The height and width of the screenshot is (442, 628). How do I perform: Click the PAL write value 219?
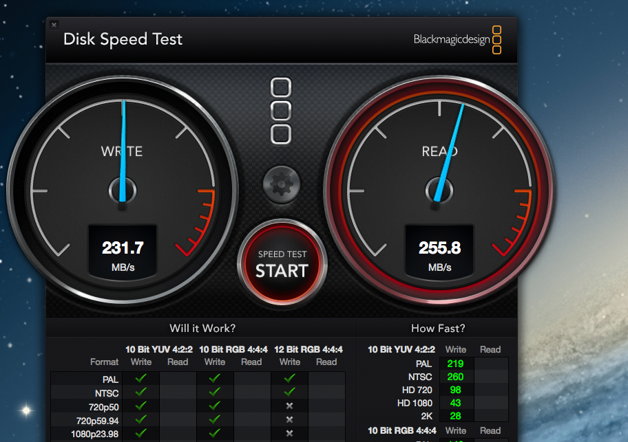point(455,364)
